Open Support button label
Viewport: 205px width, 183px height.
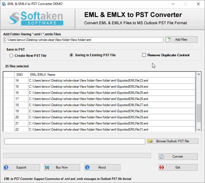(21, 167)
